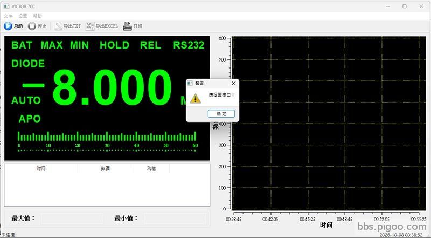Click the 最小值 value field
The height and width of the screenshot is (238, 431).
click(175, 219)
